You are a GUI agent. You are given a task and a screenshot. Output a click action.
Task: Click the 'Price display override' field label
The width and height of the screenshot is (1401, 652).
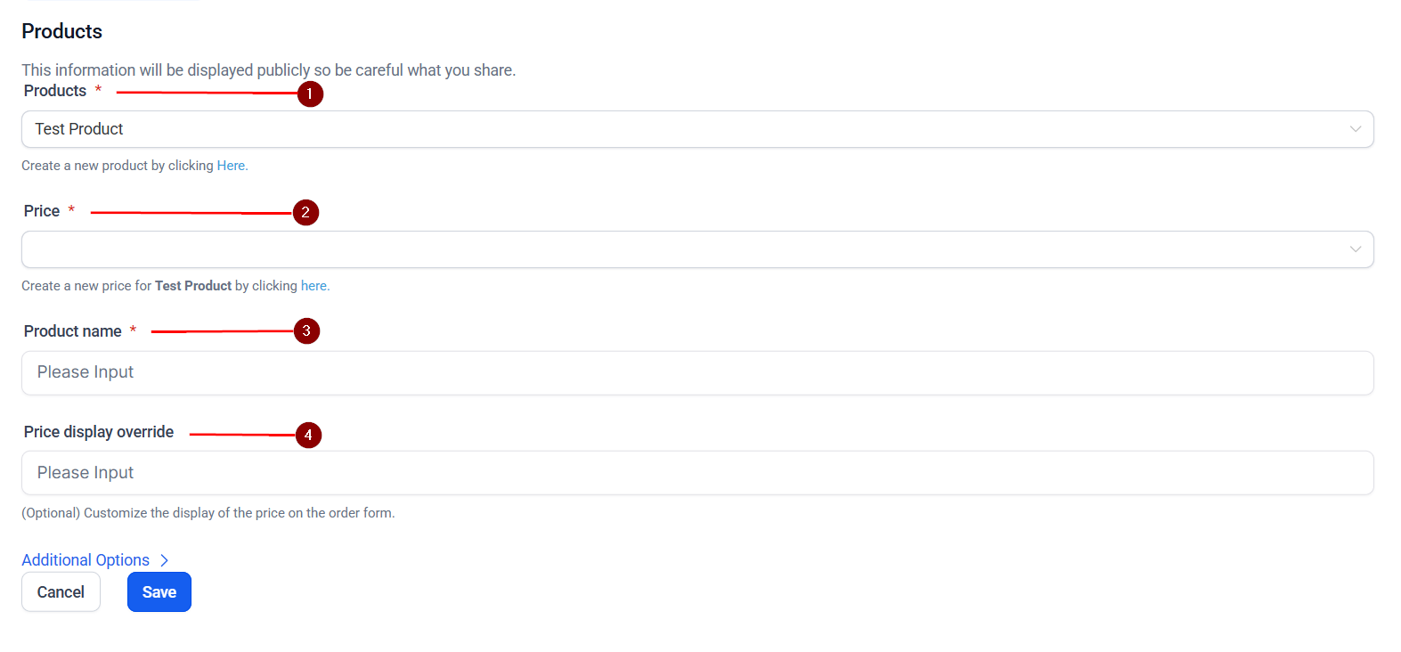click(98, 432)
